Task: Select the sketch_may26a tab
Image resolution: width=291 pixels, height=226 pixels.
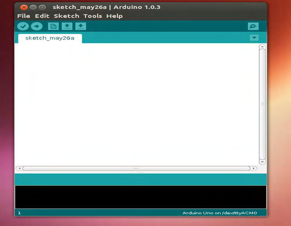Action: click(50, 39)
